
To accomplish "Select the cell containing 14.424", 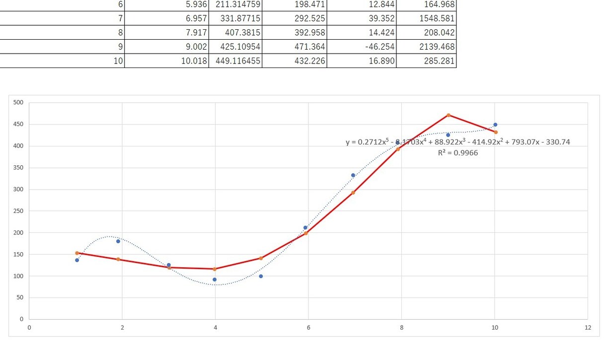I will [x=362, y=33].
